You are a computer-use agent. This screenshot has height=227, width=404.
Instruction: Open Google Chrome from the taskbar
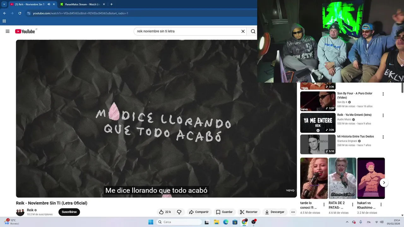pos(244,222)
